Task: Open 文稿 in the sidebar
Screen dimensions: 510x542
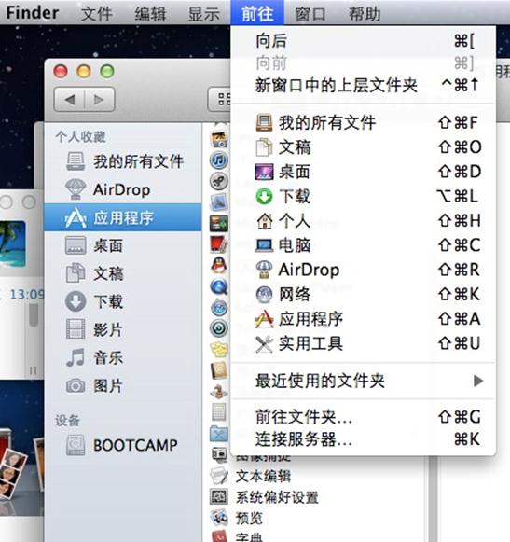Action: [123, 273]
